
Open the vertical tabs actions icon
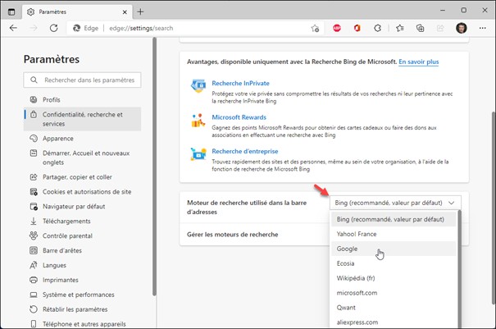[x=11, y=11]
